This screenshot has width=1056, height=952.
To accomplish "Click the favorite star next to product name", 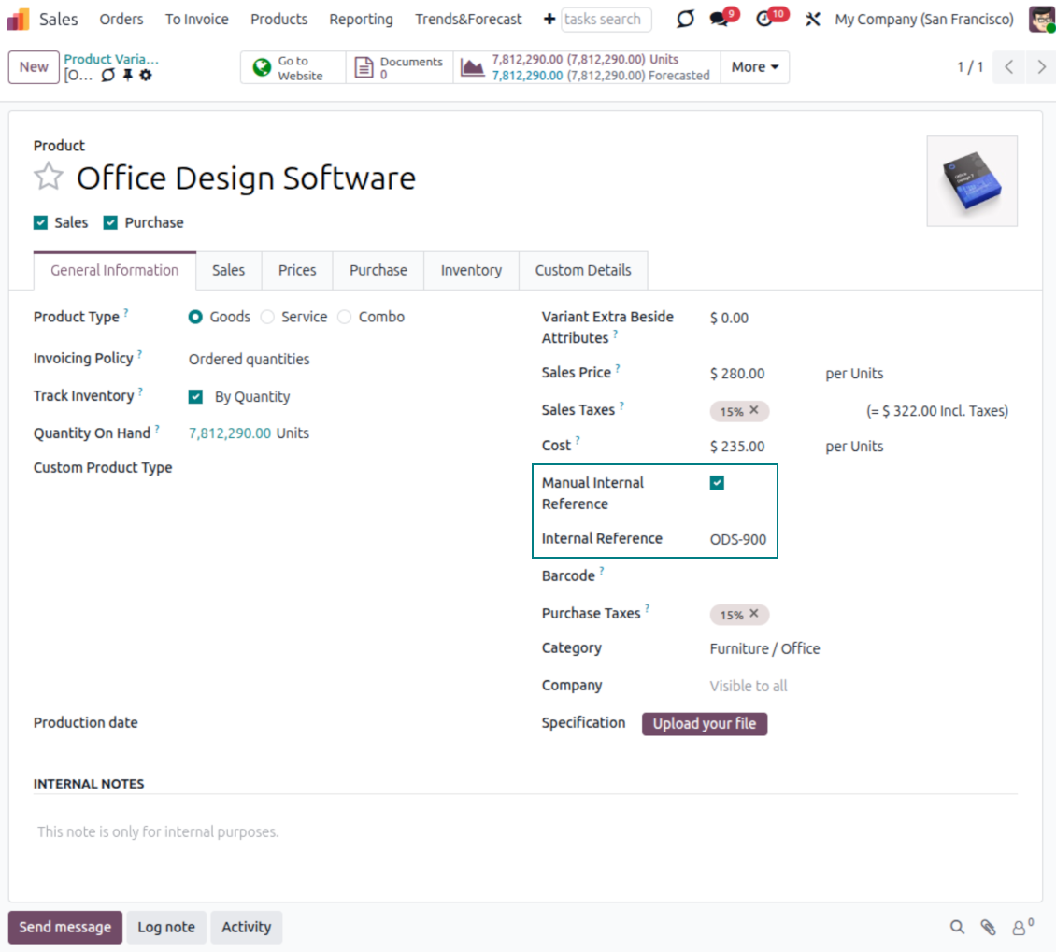I will click(49, 177).
